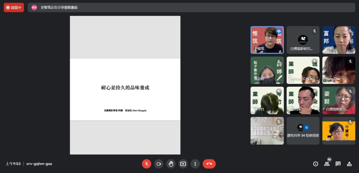The height and width of the screenshot is (173, 359).
Task: Open the more options three-dot menu
Action: pos(195,164)
